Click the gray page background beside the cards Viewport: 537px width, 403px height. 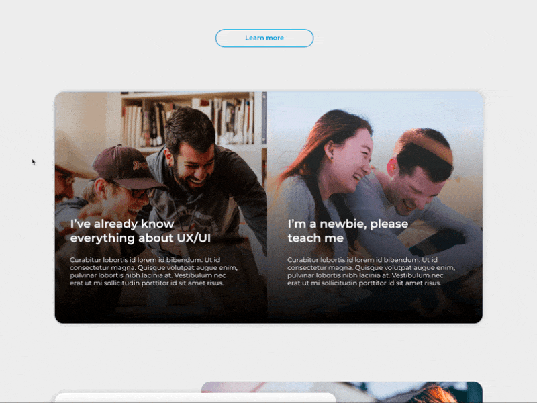(x=27, y=201)
